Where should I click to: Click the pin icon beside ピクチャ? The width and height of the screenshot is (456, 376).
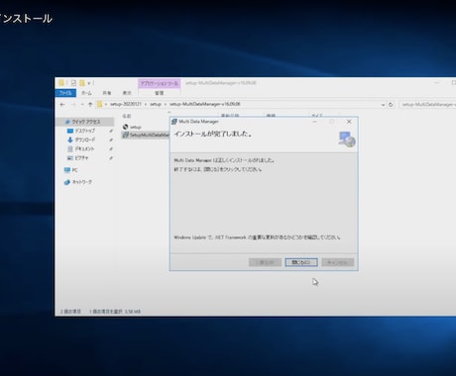click(x=111, y=158)
